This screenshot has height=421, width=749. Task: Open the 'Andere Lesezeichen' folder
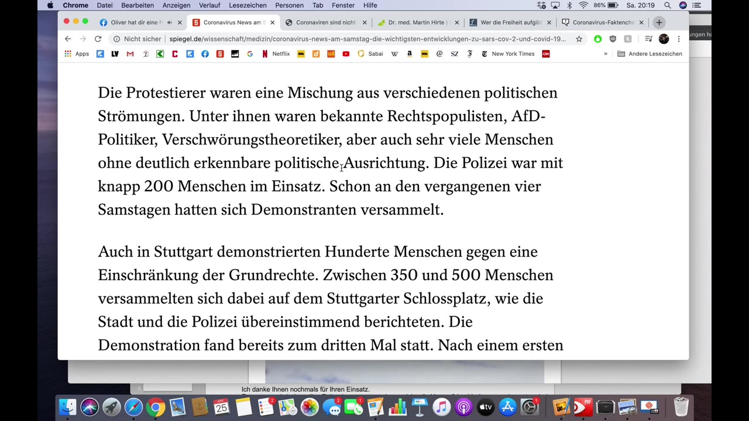tap(650, 54)
